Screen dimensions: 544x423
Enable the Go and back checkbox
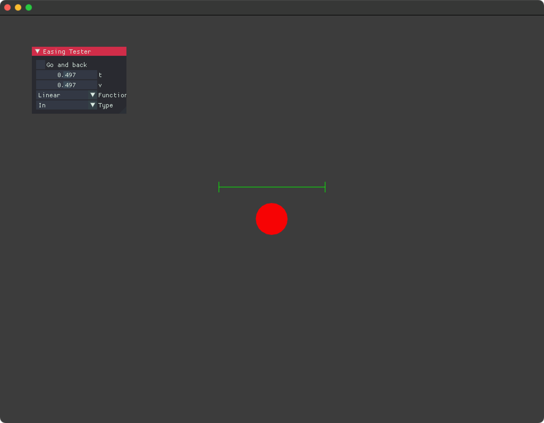click(x=41, y=65)
